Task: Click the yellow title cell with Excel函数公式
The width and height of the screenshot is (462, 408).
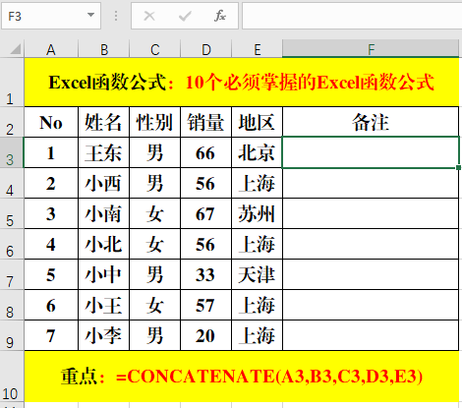Action: pyautogui.click(x=242, y=83)
